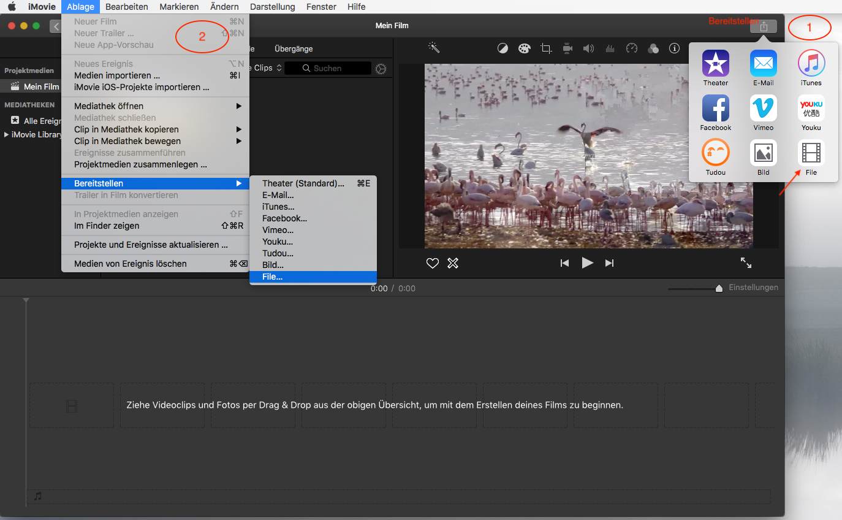
Task: Select Theater (Standard)… in the submenu
Action: tap(313, 183)
